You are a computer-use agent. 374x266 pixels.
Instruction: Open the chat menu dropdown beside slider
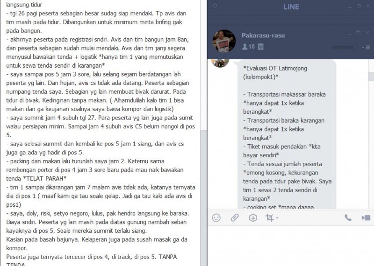click(366, 48)
